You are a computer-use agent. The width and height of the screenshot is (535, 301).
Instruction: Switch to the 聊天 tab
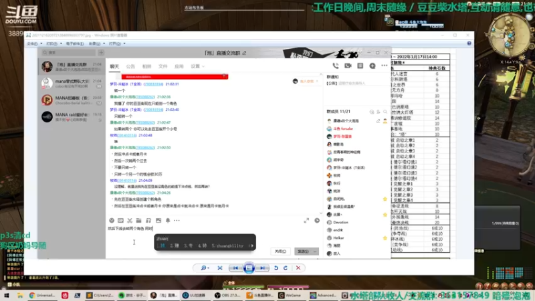(114, 66)
